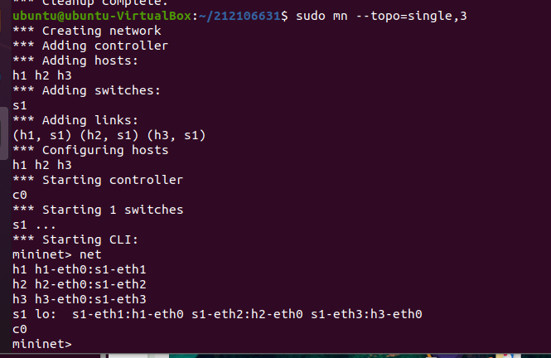
Task: Click the "Adding switches:" output line
Action: [x=87, y=90]
